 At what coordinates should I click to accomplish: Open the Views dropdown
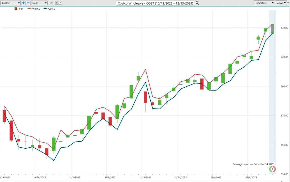click(x=281, y=3)
